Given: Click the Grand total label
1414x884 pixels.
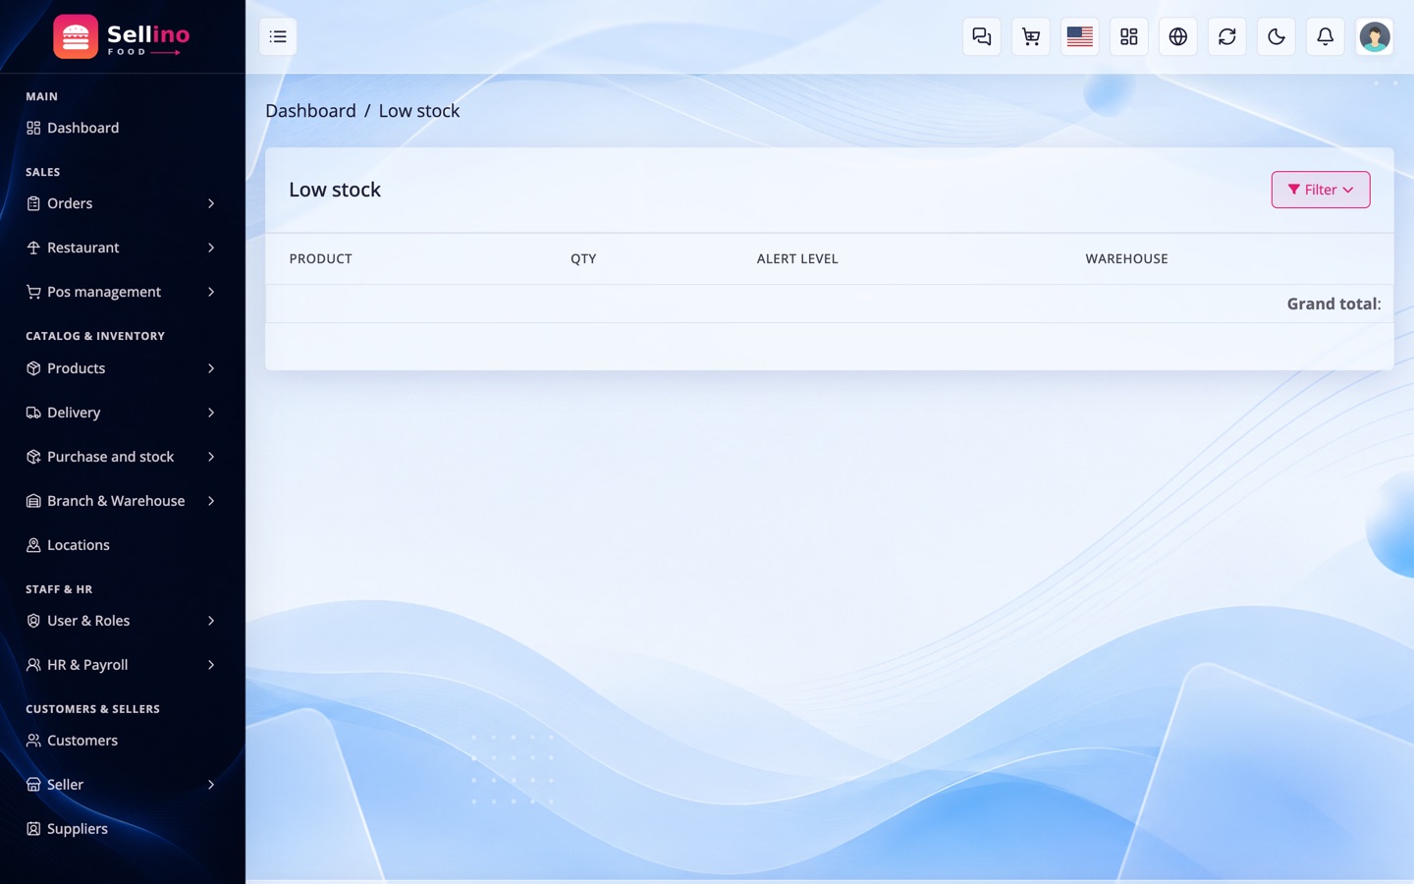Looking at the screenshot, I should (1333, 304).
